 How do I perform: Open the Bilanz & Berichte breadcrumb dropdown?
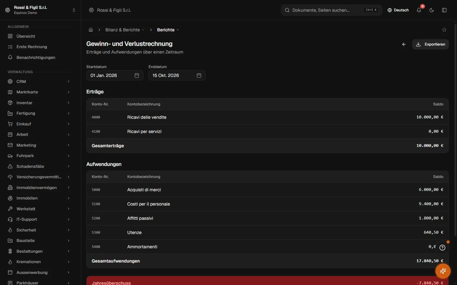tap(125, 30)
